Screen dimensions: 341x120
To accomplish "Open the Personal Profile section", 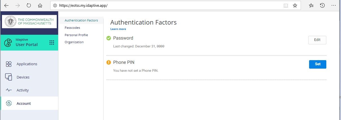I will [76, 35].
